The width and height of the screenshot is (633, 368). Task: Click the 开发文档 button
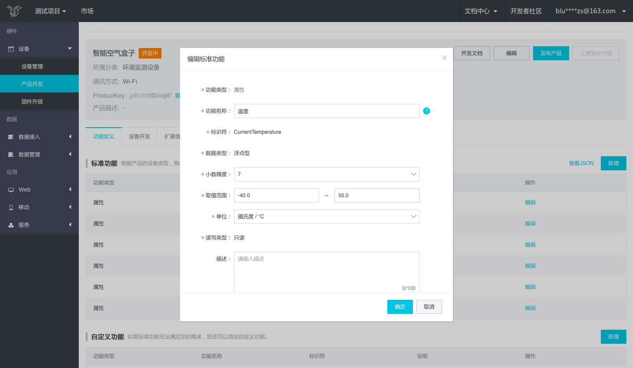[472, 53]
